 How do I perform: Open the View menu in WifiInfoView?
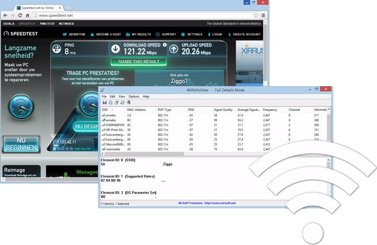(122, 96)
